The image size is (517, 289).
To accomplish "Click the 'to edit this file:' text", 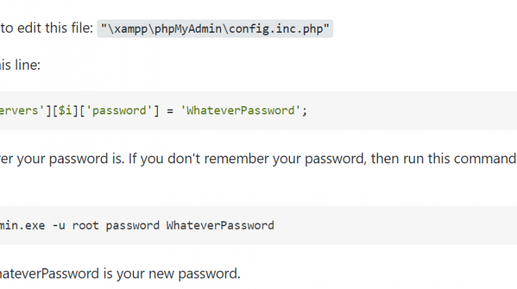I will (x=47, y=28).
